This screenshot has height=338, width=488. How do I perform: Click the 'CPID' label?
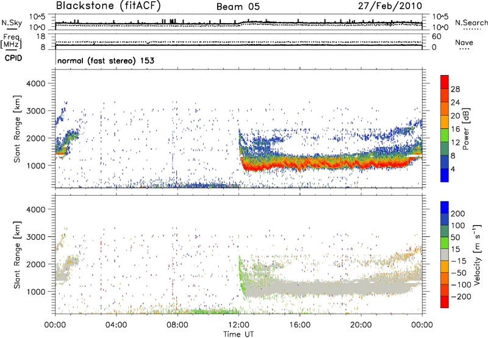[x=13, y=58]
